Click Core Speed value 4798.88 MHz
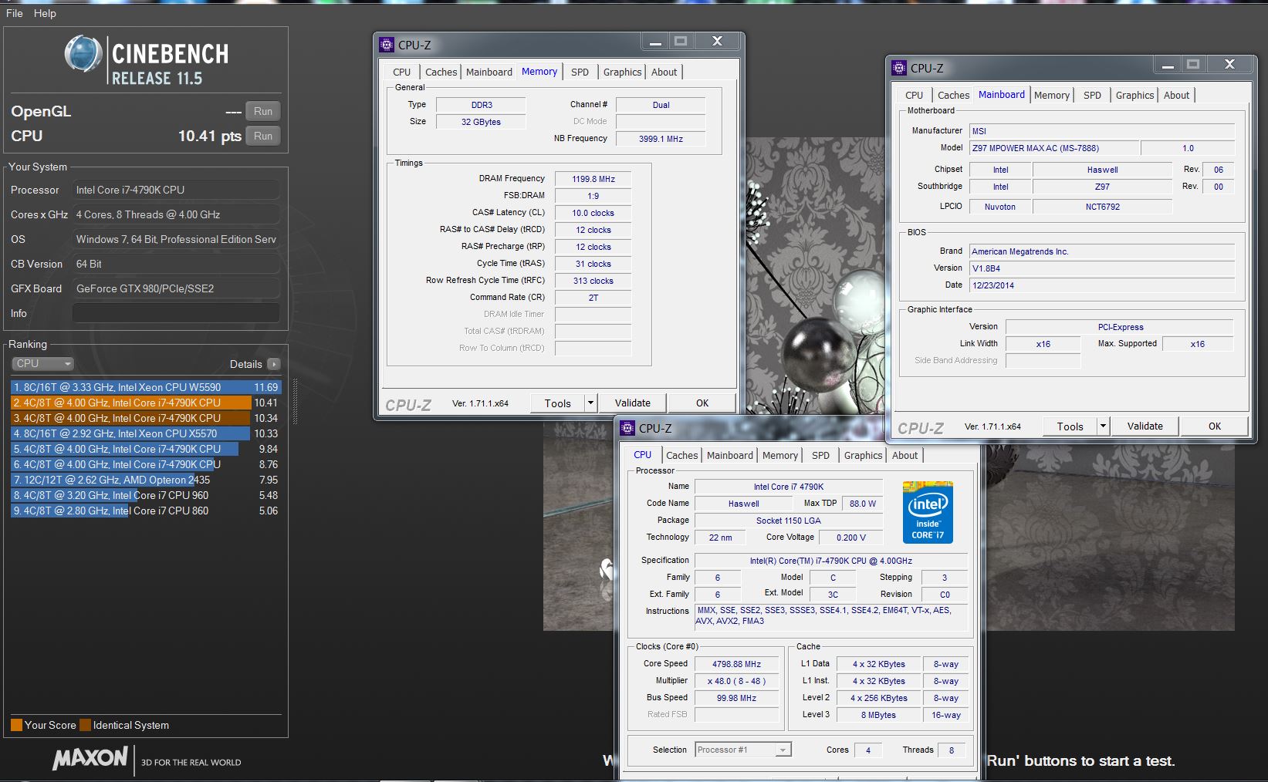This screenshot has height=782, width=1268. 736,664
